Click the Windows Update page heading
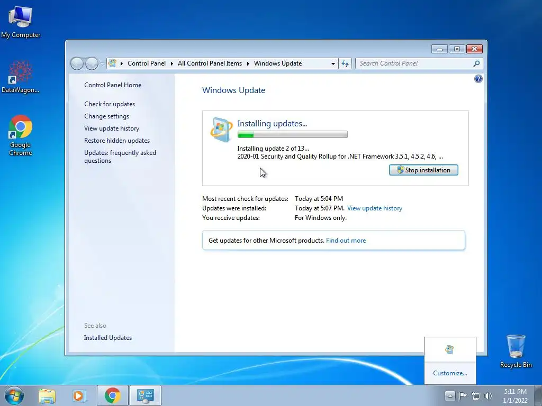This screenshot has width=542, height=406. [233, 90]
